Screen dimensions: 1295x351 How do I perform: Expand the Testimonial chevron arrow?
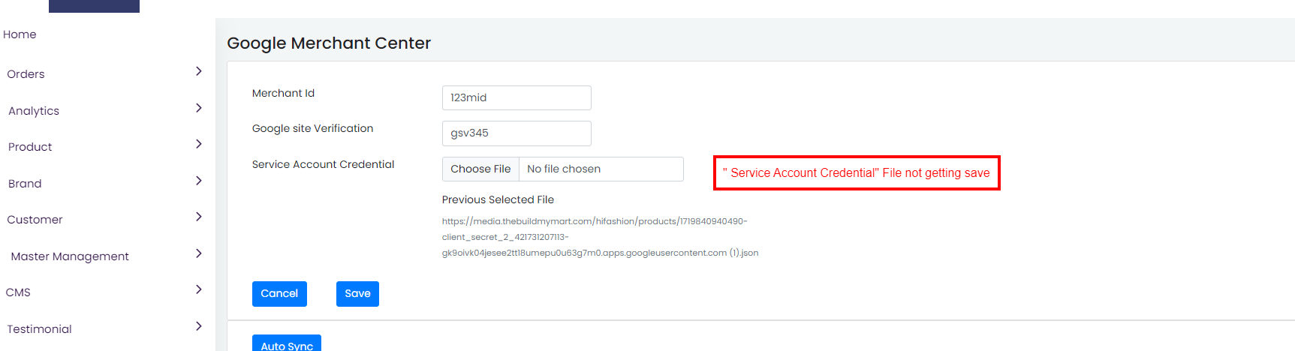199,326
